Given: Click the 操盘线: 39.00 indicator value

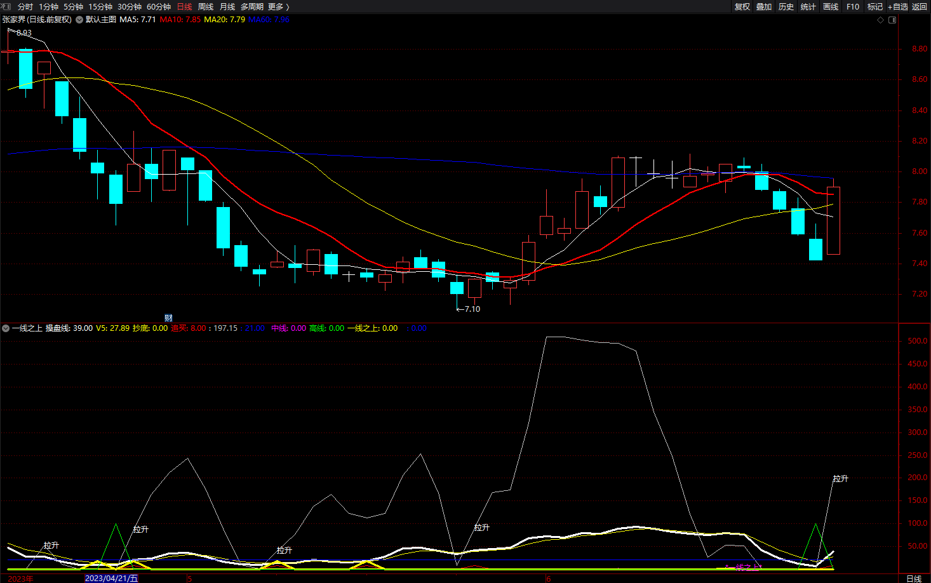Looking at the screenshot, I should [x=69, y=328].
